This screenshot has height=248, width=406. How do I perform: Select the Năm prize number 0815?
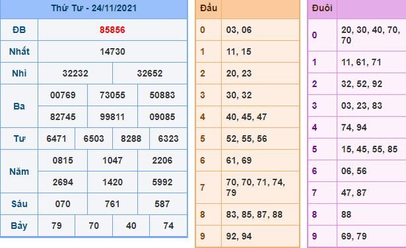click(63, 160)
